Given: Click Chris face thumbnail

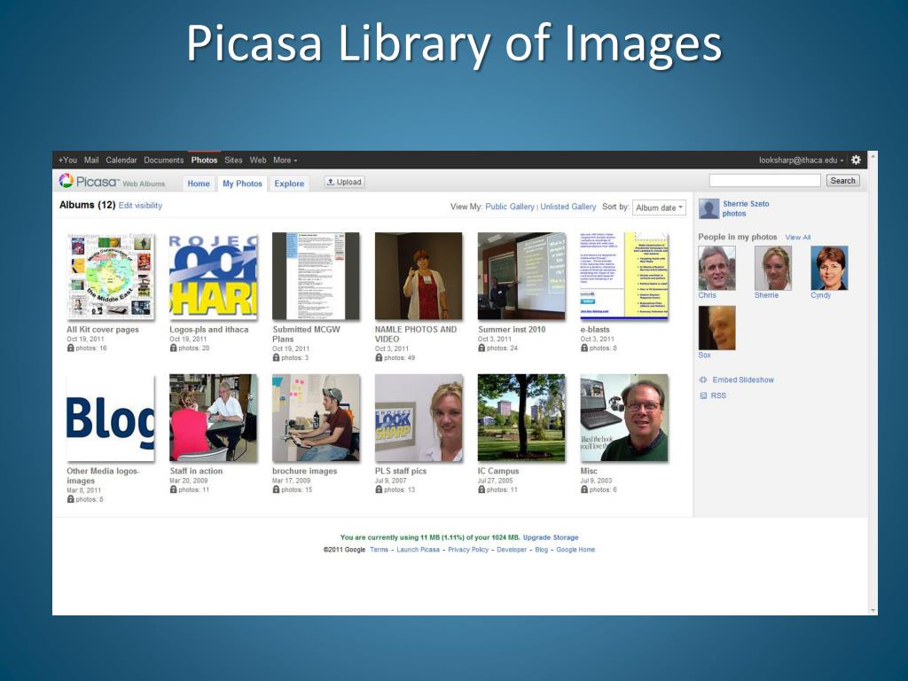Looking at the screenshot, I should (716, 268).
